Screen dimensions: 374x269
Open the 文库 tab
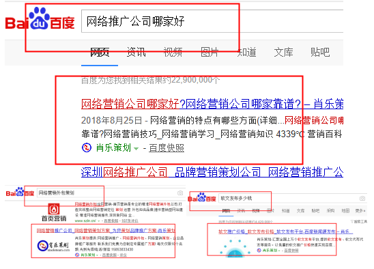[x=283, y=52]
